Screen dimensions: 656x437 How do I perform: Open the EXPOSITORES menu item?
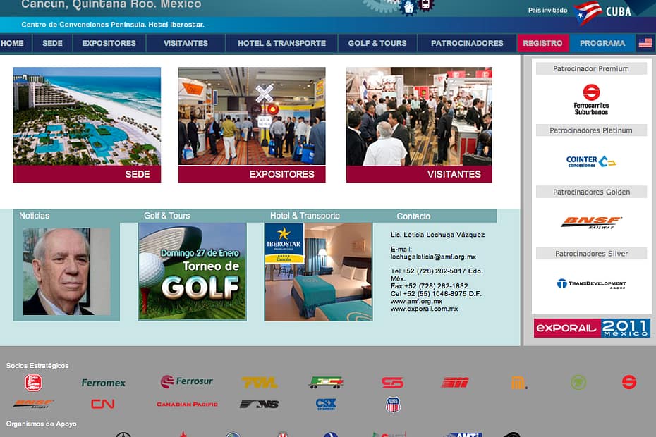(x=109, y=43)
